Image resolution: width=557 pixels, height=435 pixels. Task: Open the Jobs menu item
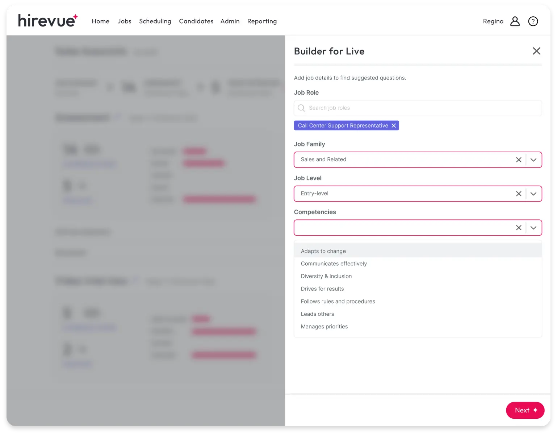coord(124,21)
